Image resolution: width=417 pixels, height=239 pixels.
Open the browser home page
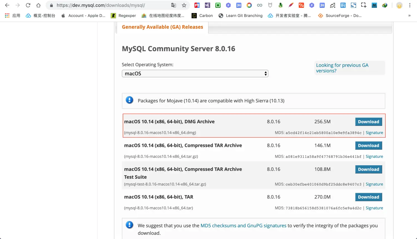click(38, 5)
